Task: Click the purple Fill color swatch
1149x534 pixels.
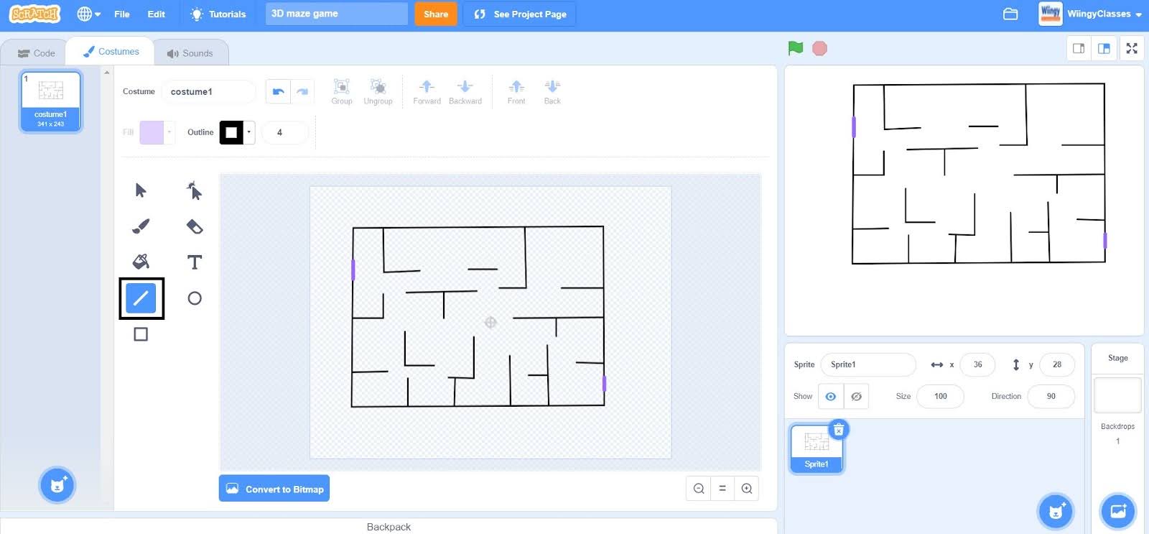Action: pyautogui.click(x=152, y=132)
